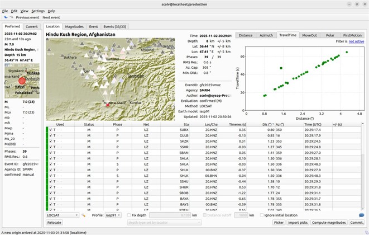Click the Previous event toolbar label
Screen dimensions: 369x235
(27, 17)
